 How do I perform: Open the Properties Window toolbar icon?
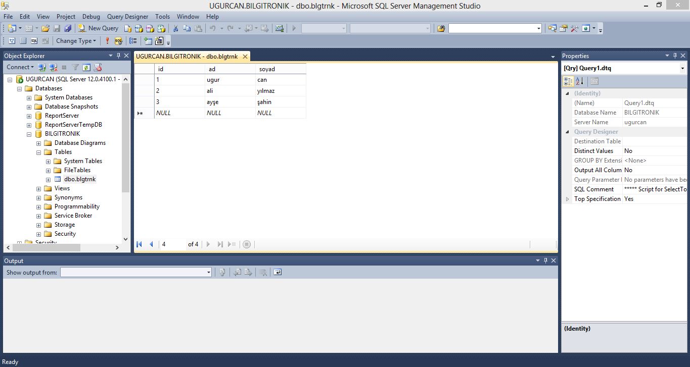[563, 28]
